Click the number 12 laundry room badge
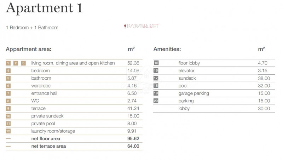This screenshot has height=160, width=283. [8, 131]
